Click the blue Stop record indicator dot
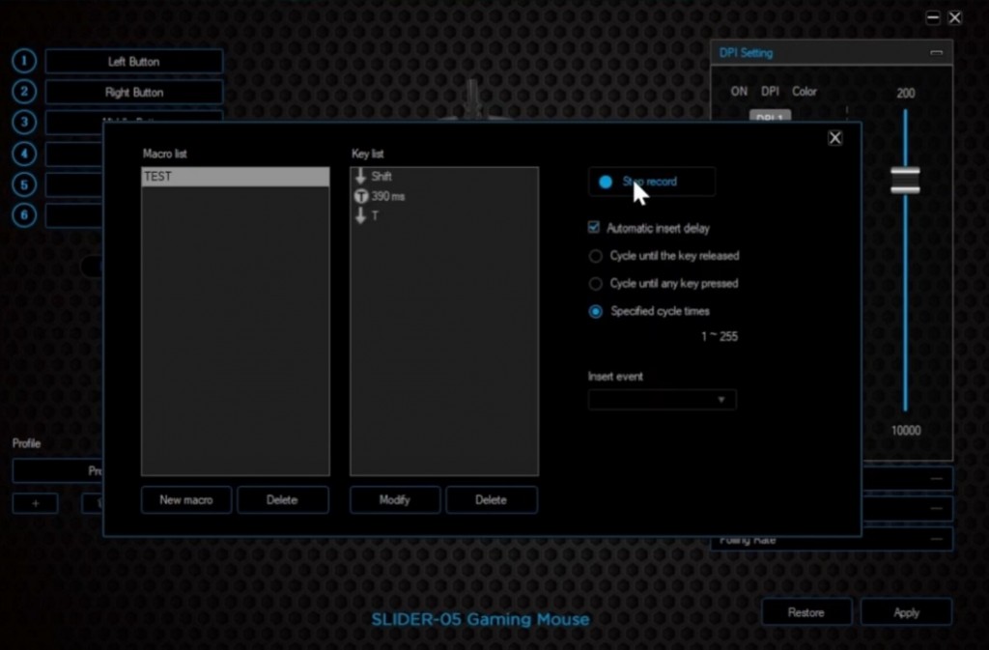Image resolution: width=989 pixels, height=650 pixels. click(606, 182)
